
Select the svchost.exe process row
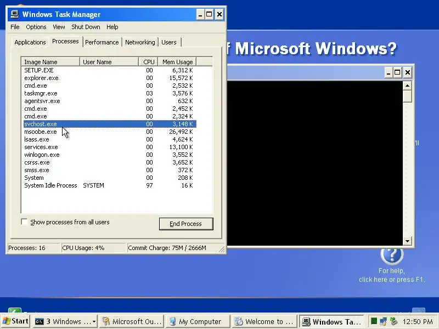[110, 124]
